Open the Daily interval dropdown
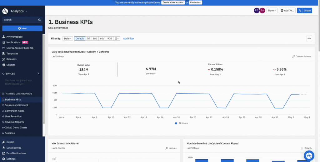Image resolution: width=320 pixels, height=162 pixels. point(67,39)
